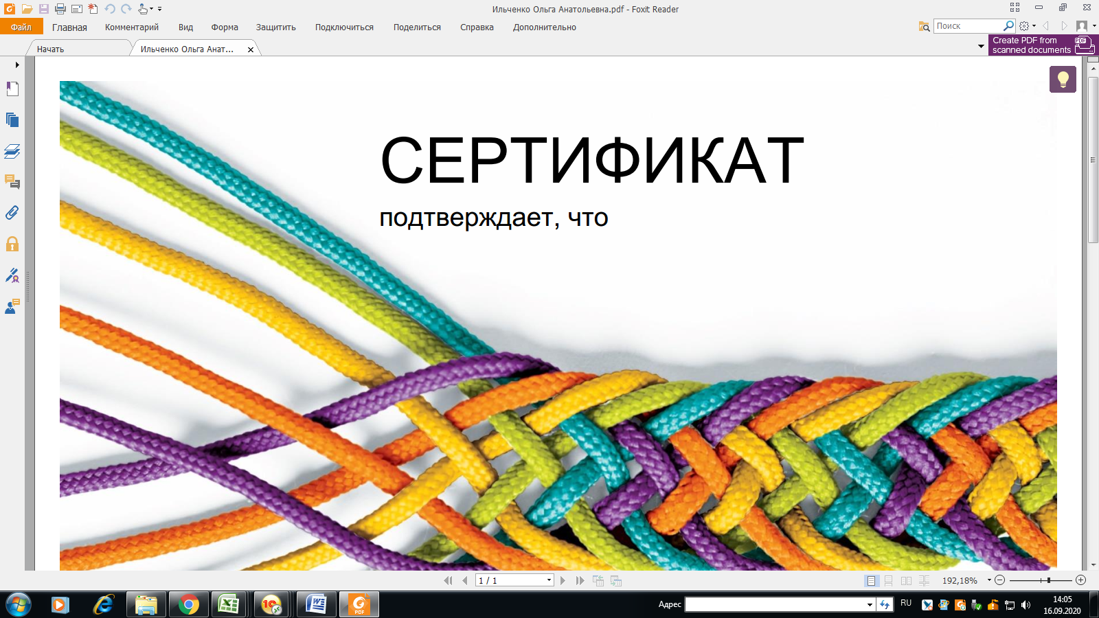This screenshot has height=618, width=1099.
Task: Switch to single page view mode
Action: [x=871, y=580]
